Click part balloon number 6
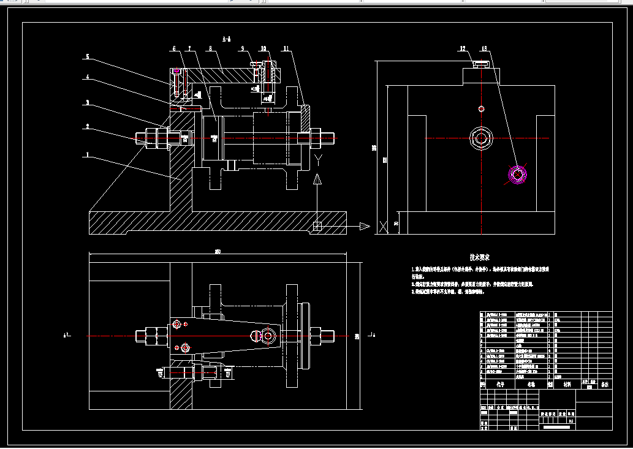633x449 pixels. [x=175, y=48]
